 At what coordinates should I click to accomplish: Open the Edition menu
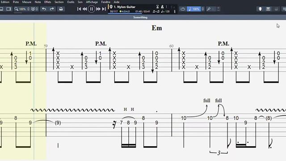(x=5, y=2)
